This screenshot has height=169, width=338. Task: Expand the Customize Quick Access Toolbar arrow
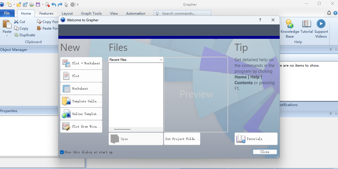point(78,5)
